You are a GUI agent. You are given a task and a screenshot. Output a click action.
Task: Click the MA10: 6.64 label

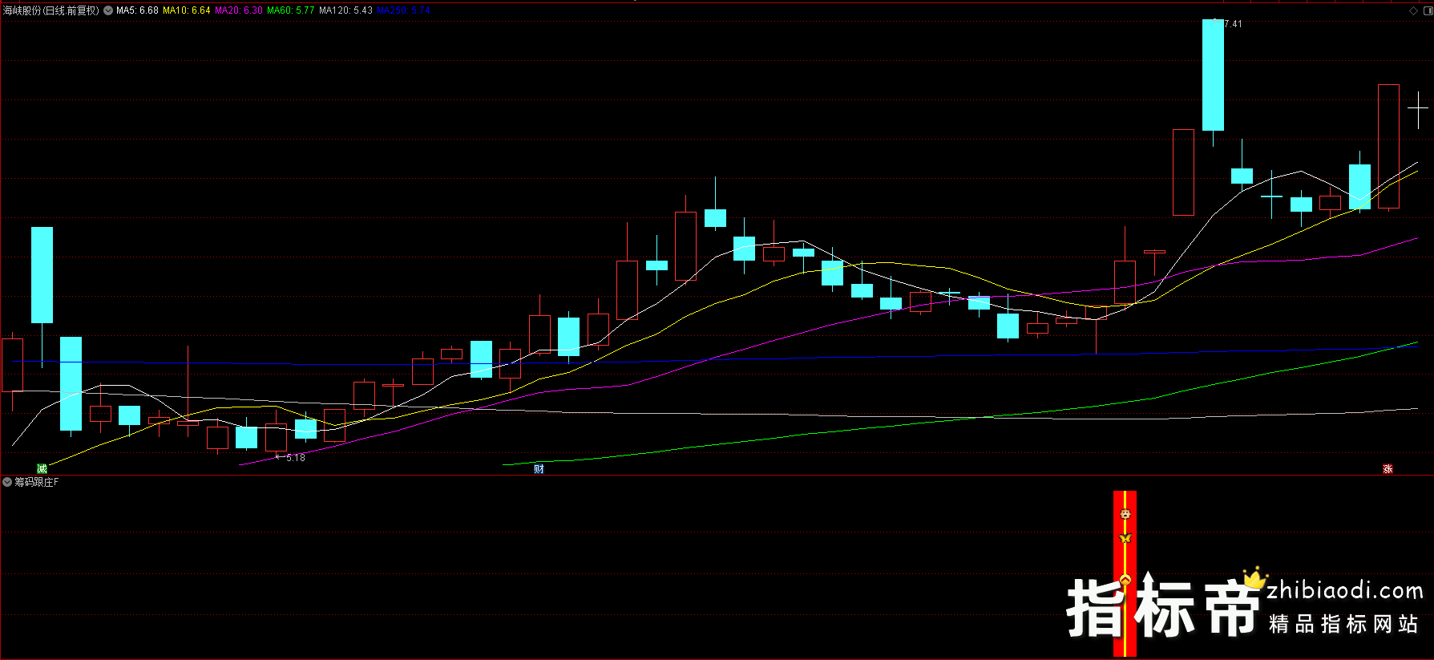[x=187, y=10]
